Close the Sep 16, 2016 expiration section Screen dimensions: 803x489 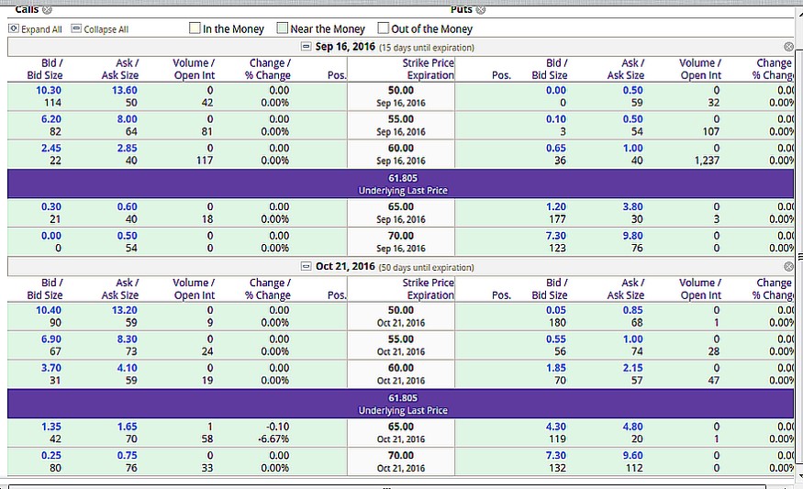click(788, 47)
